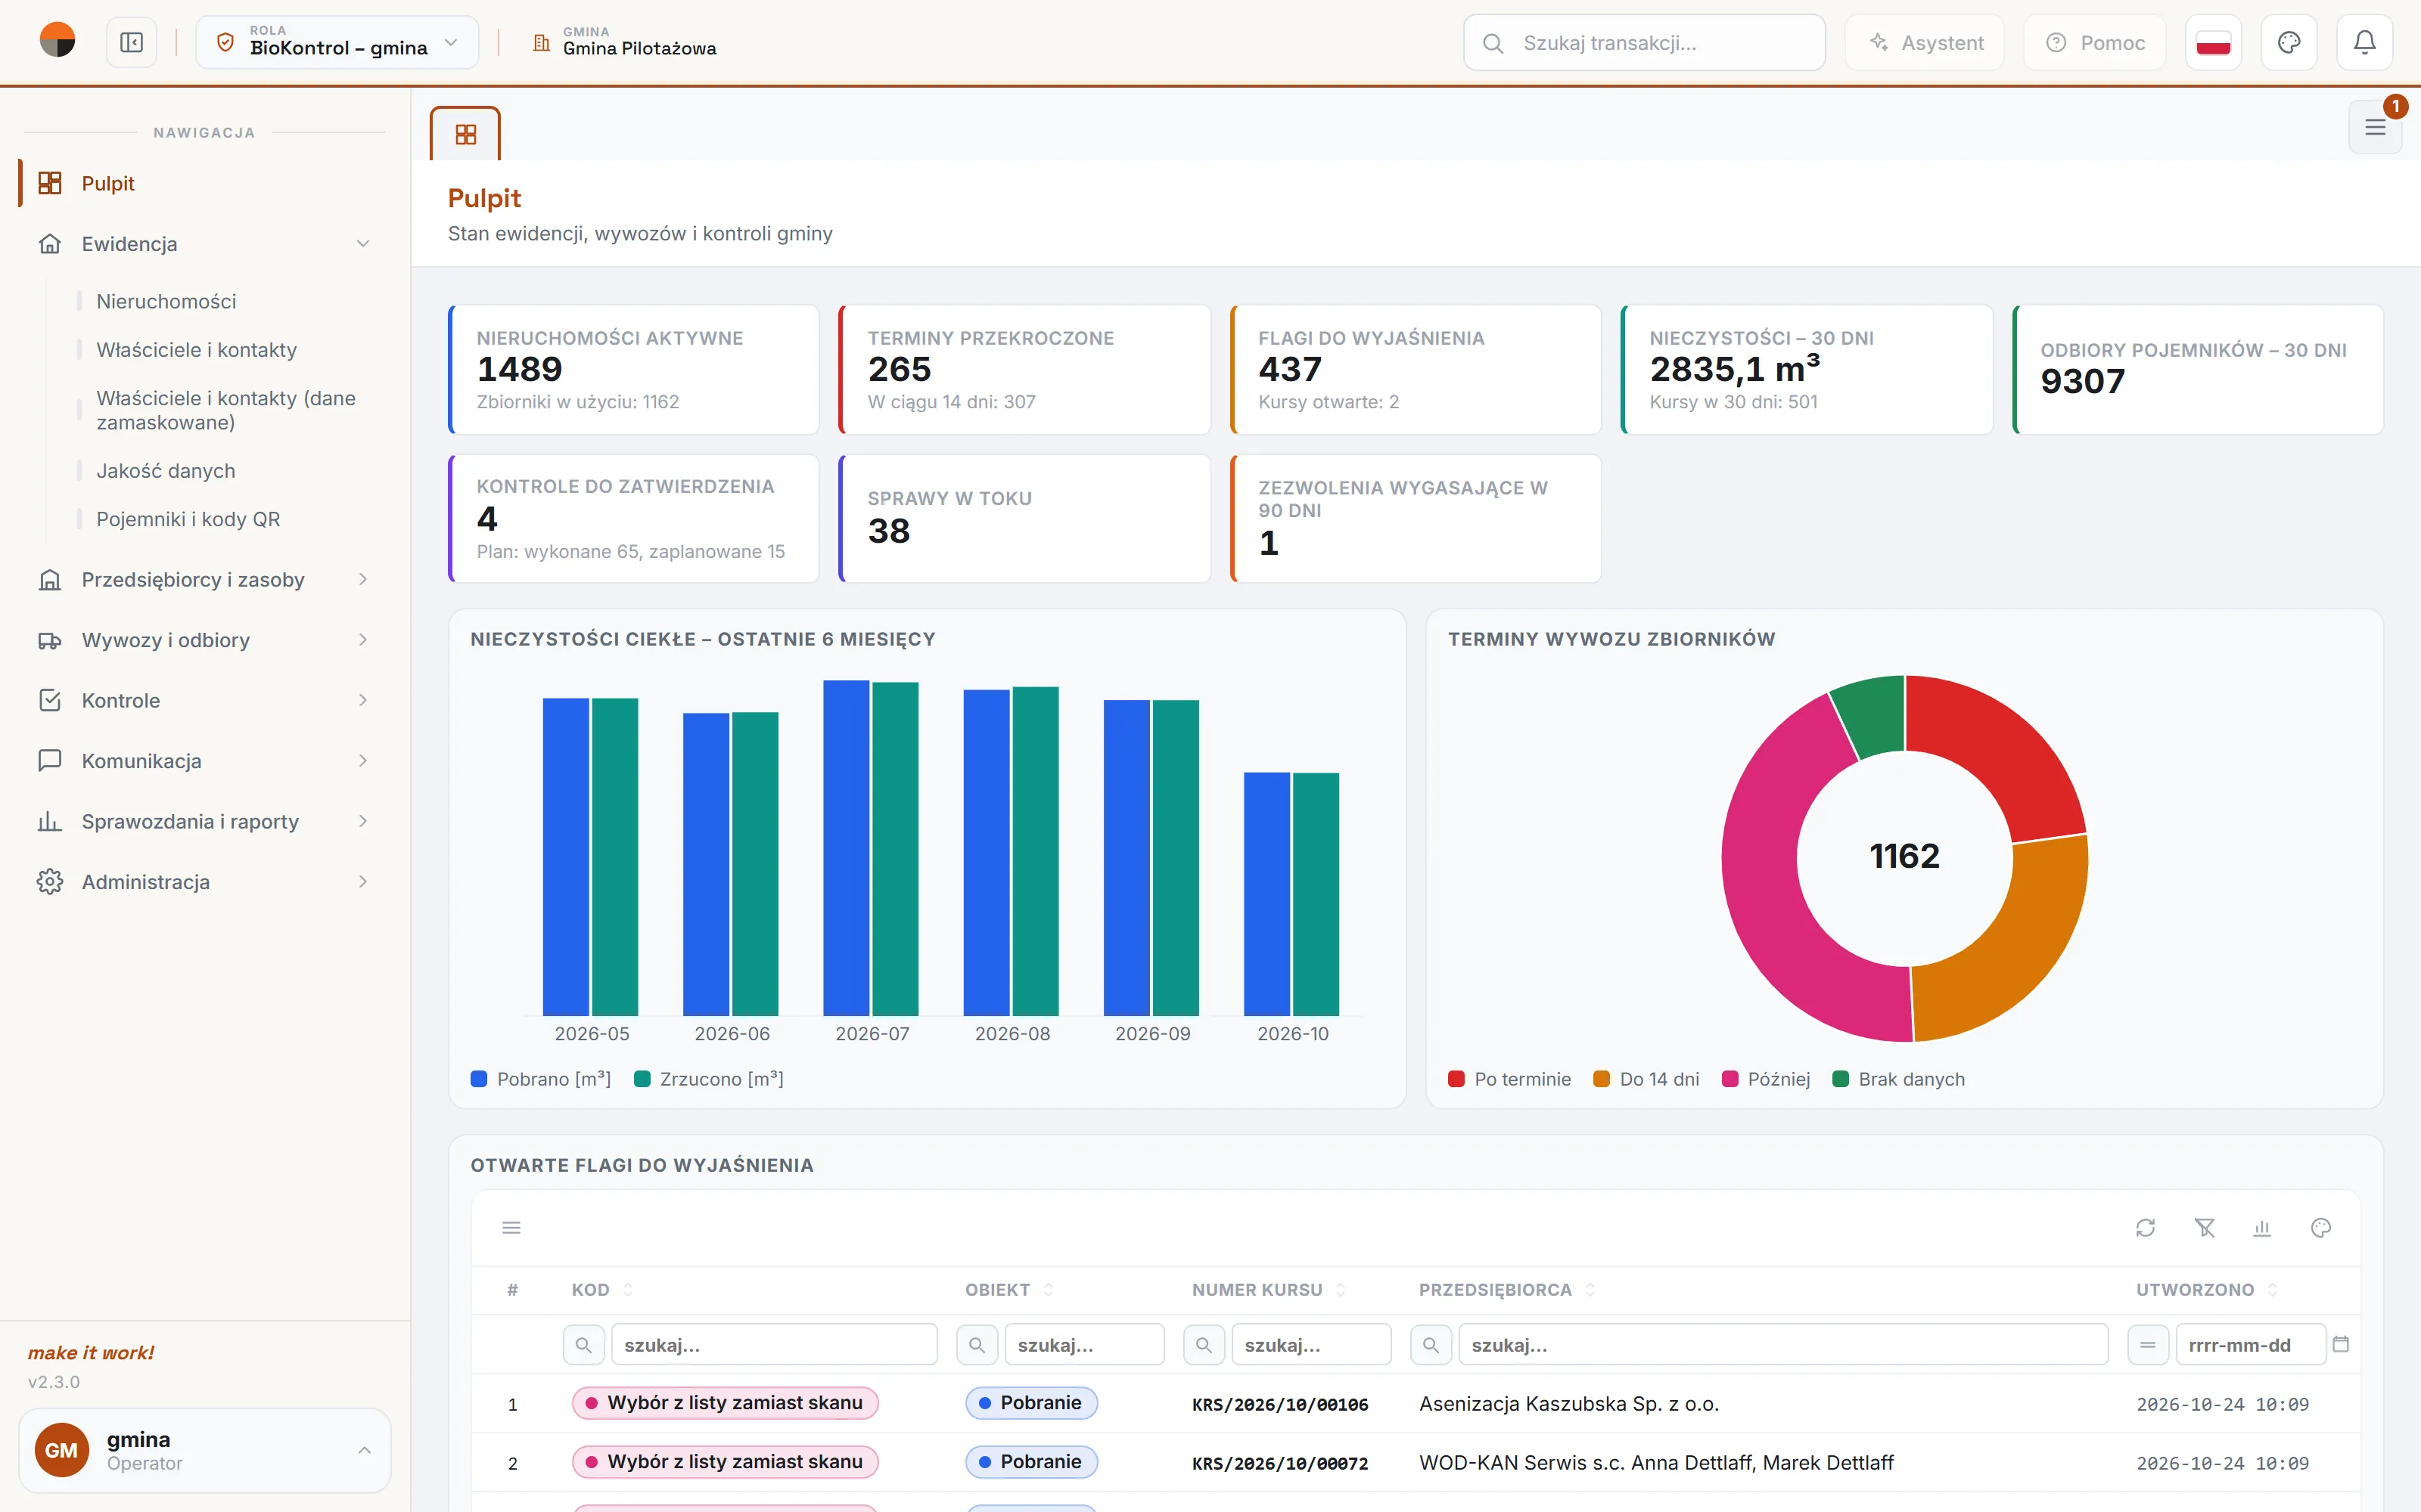Image resolution: width=2421 pixels, height=1512 pixels.
Task: Open the theme palette icon in top bar
Action: click(2289, 43)
